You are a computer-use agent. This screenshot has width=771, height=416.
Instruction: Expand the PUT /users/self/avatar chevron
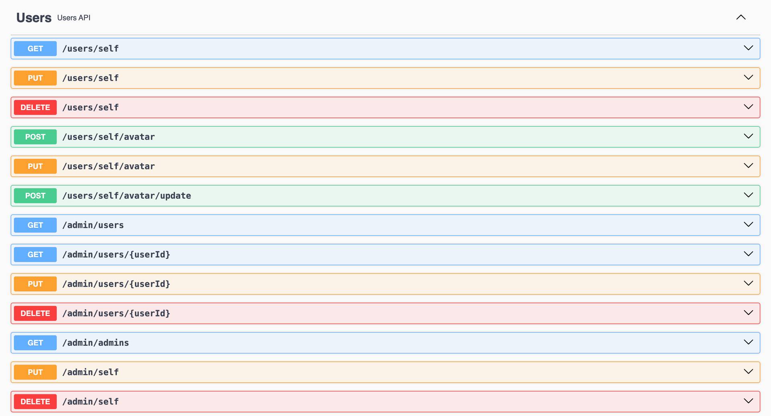[748, 166]
